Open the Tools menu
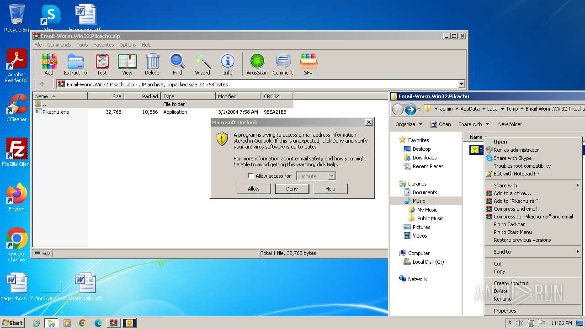 point(82,45)
